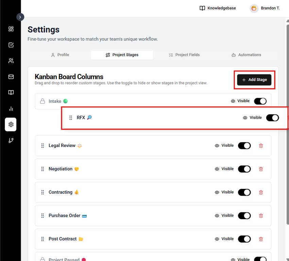Toggle visibility switch for RFX stage

tap(272, 118)
